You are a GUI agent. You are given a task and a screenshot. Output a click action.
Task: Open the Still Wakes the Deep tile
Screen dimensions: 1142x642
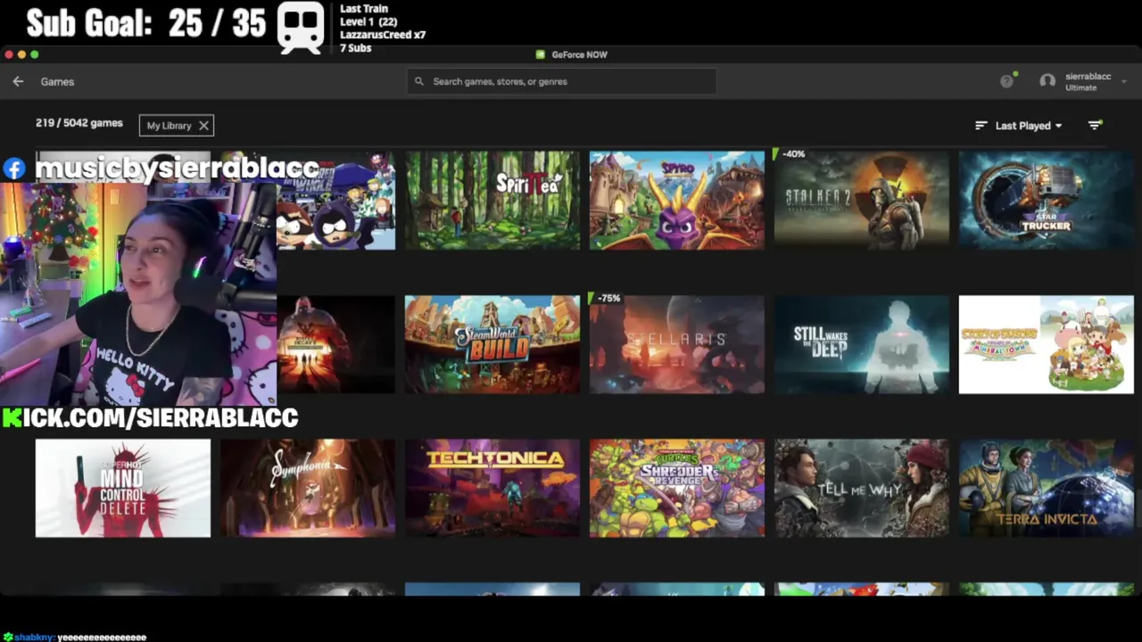(862, 344)
